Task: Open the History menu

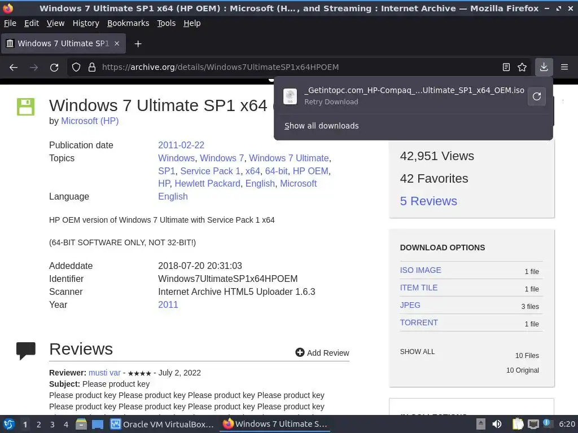Action: [86, 23]
